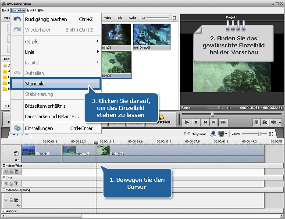This screenshot has height=219, width=285.
Task: Go to the next scene
Action: (x=223, y=122)
